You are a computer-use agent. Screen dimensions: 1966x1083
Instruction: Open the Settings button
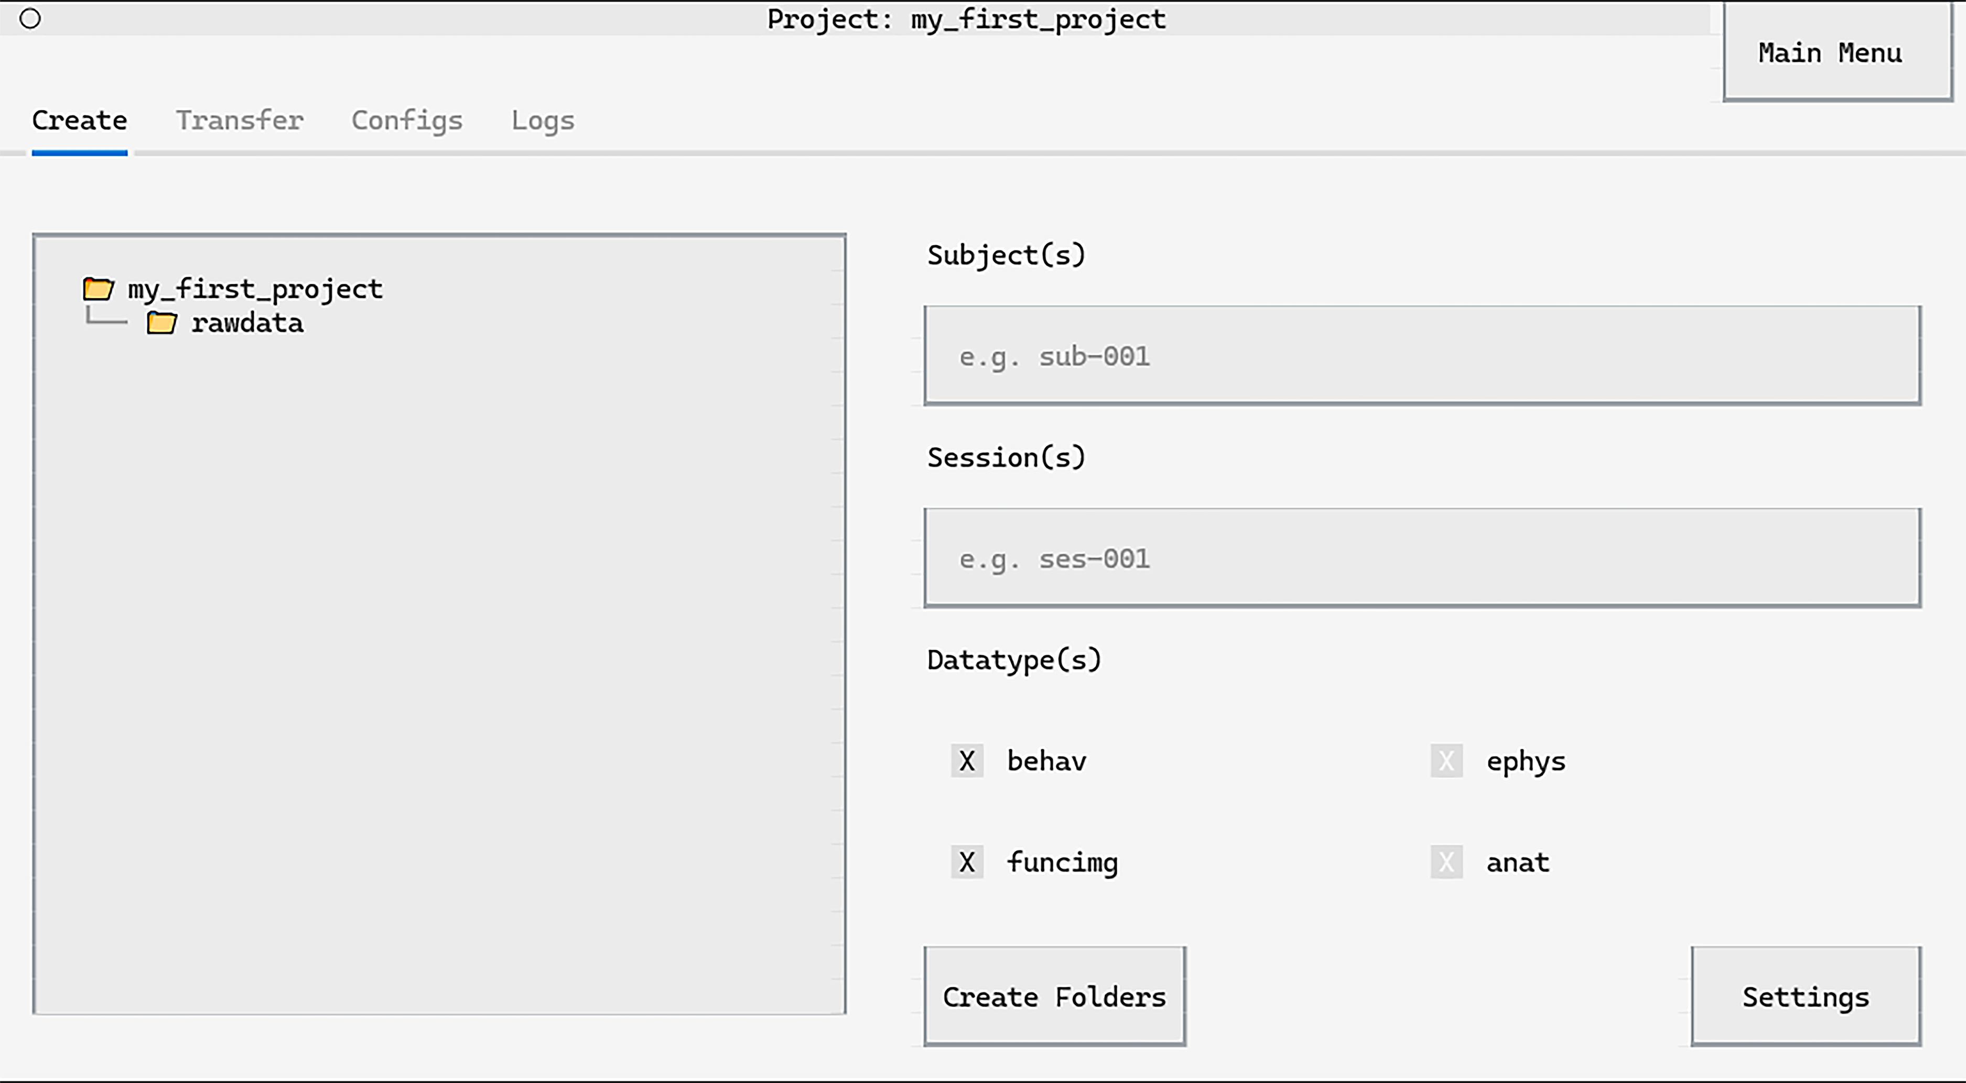1806,996
